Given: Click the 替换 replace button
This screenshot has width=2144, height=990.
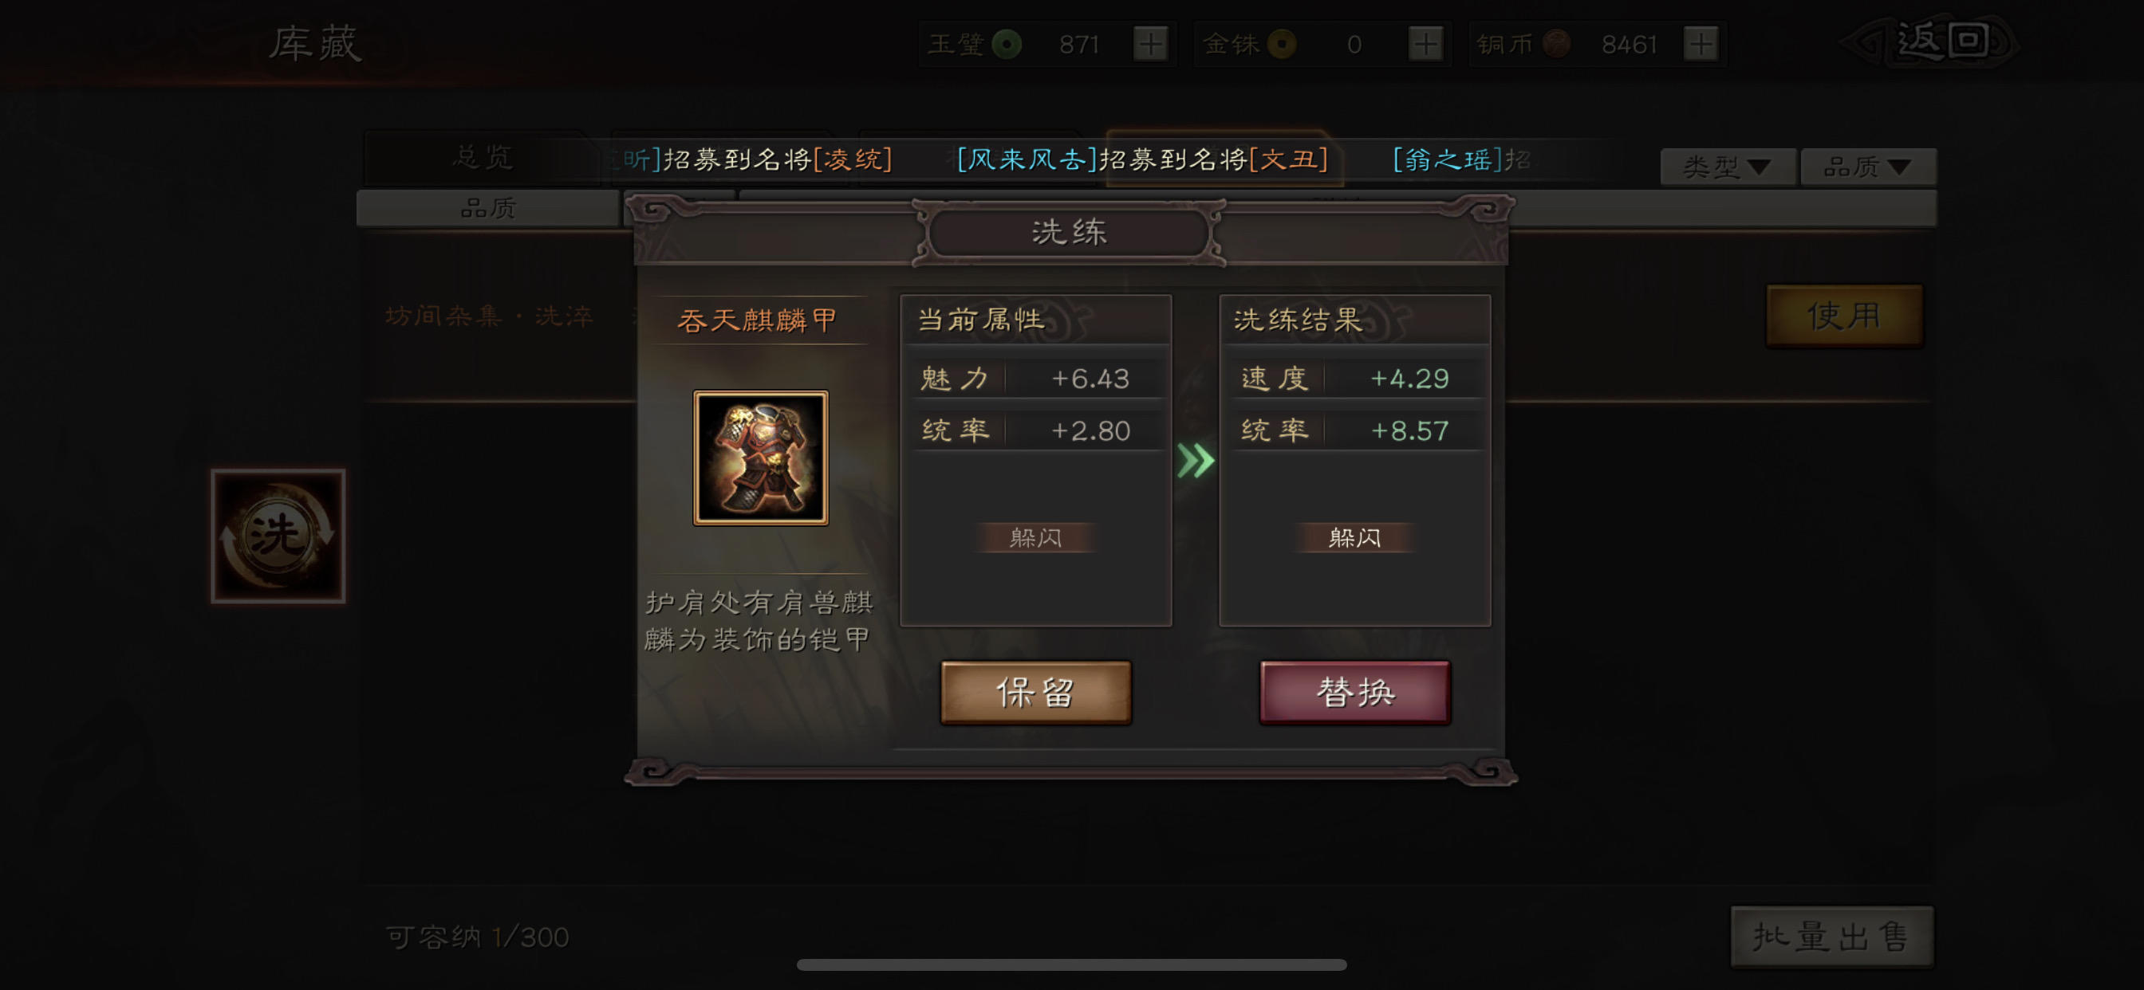Looking at the screenshot, I should tap(1355, 692).
